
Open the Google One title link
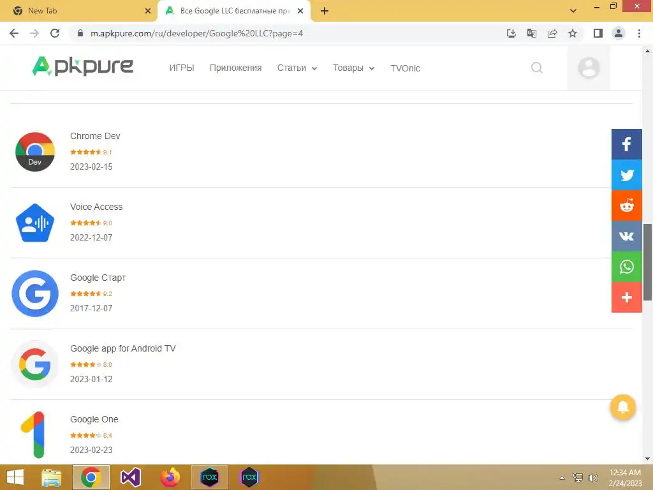pos(94,419)
